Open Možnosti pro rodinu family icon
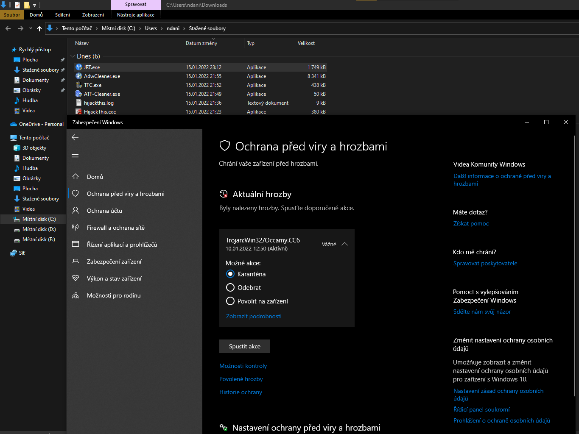 [76, 295]
